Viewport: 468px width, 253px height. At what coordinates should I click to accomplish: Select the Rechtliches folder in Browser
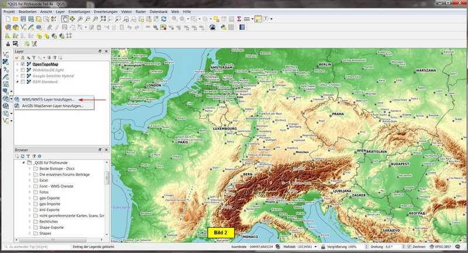49,221
